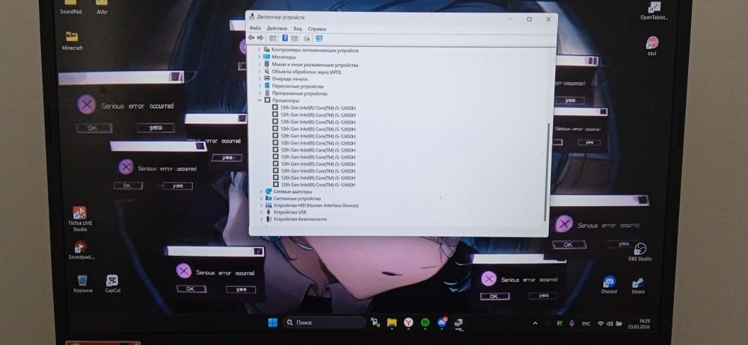748x345 pixels.
Task: Click the Диспетчер устройств title bar text
Action: 280,17
